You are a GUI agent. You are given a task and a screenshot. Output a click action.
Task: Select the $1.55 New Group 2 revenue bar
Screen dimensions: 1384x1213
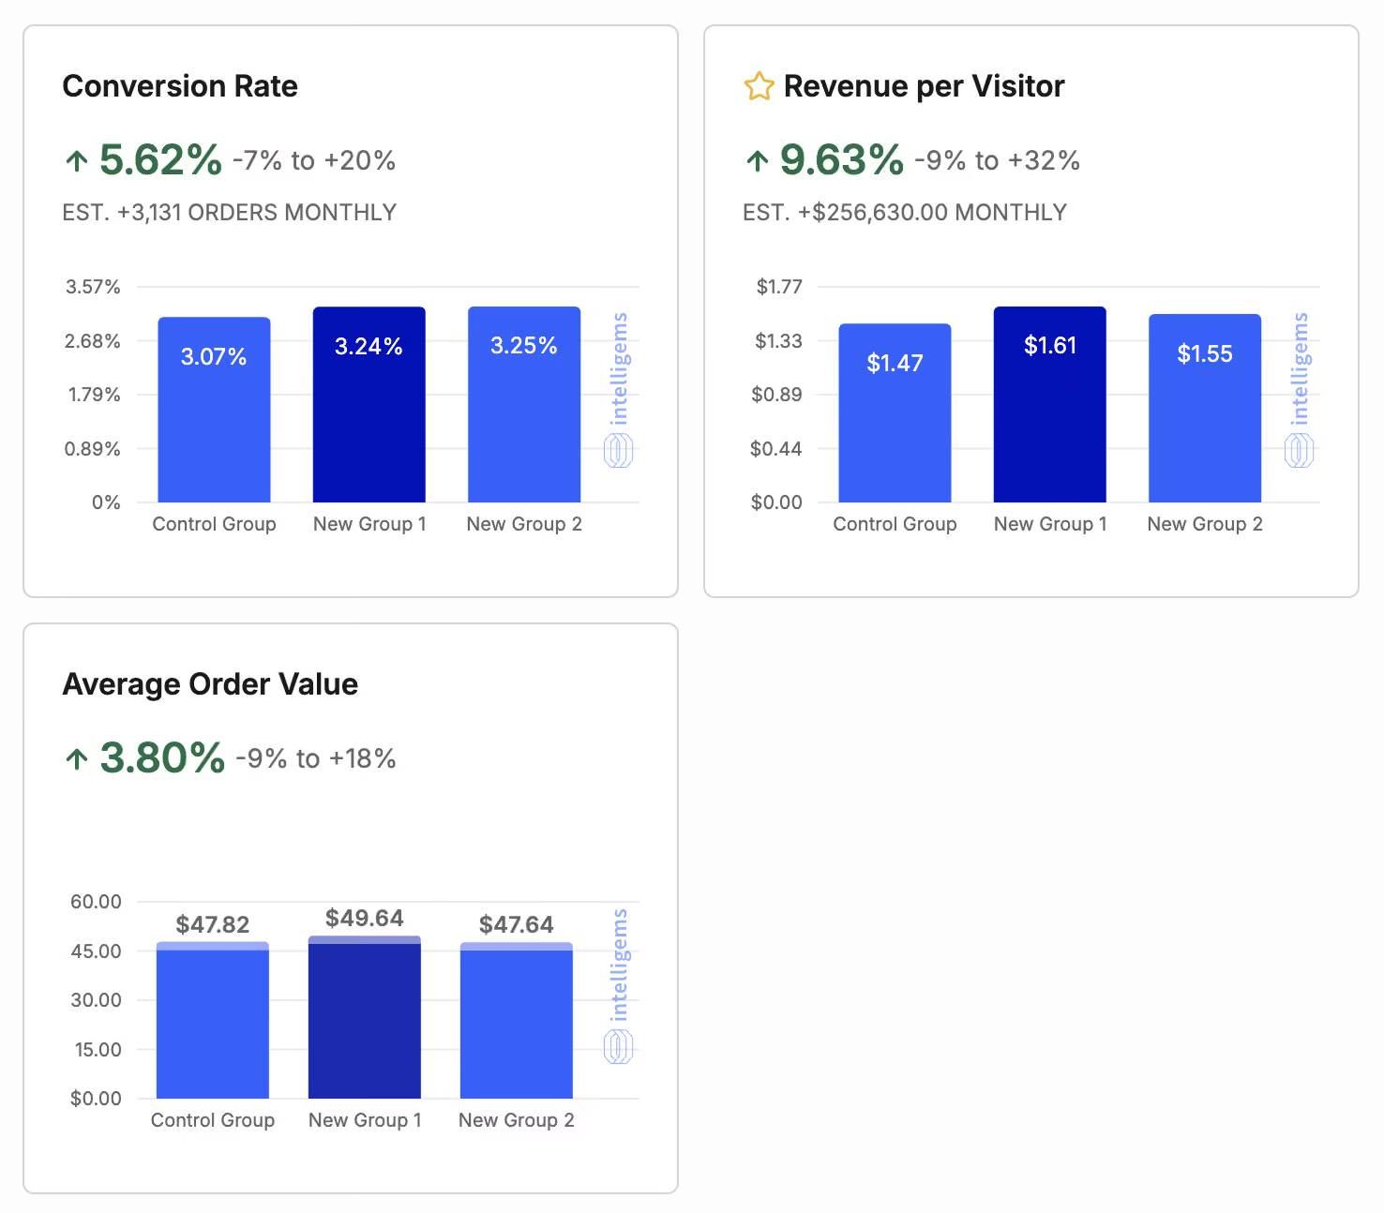[1205, 408]
